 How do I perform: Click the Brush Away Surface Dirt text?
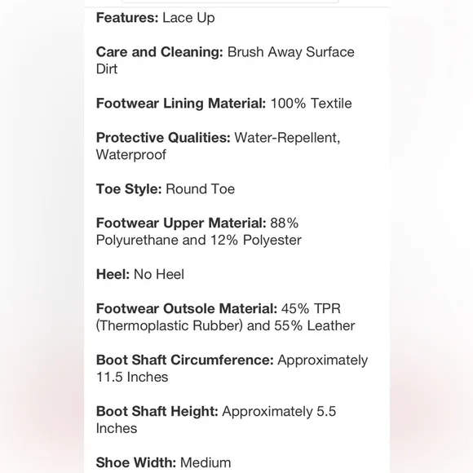point(225,60)
